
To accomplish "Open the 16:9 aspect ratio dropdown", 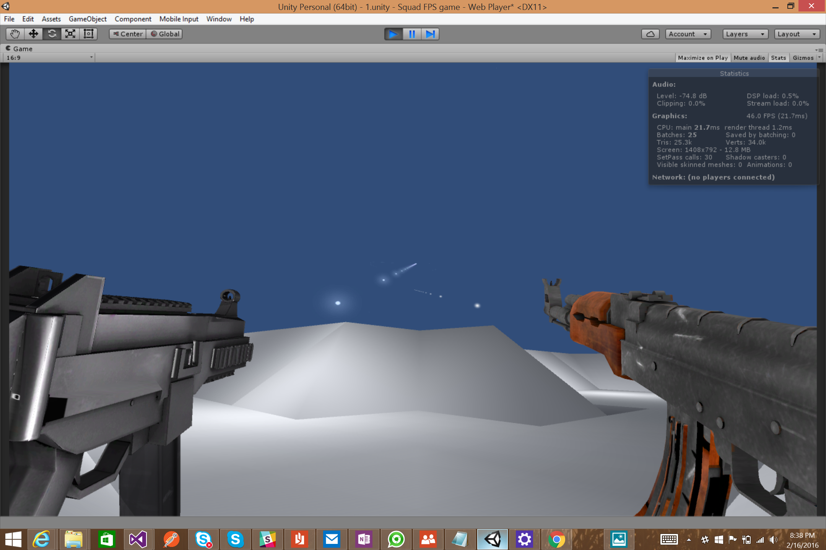I will click(49, 58).
